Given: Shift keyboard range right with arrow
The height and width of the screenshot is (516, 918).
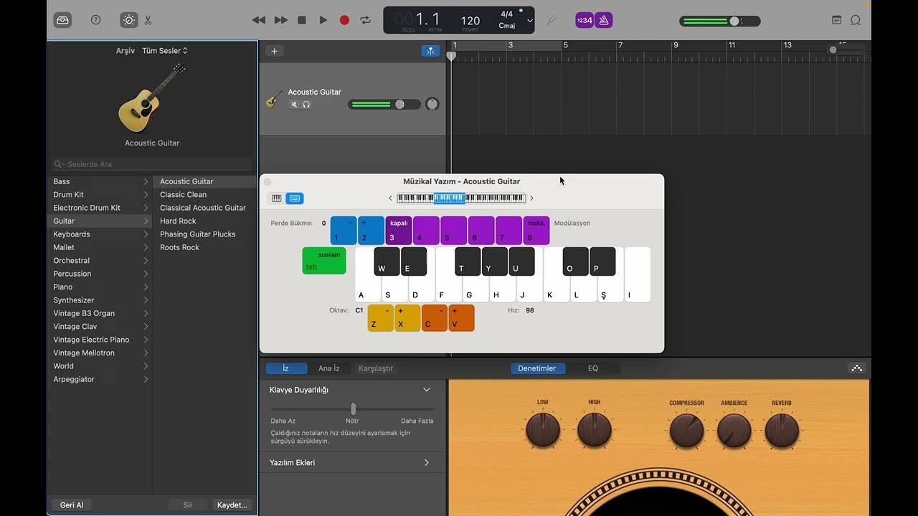Looking at the screenshot, I should [531, 199].
